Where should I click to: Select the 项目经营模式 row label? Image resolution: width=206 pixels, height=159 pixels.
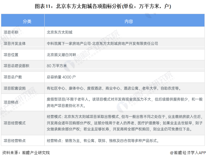click(x=15, y=123)
